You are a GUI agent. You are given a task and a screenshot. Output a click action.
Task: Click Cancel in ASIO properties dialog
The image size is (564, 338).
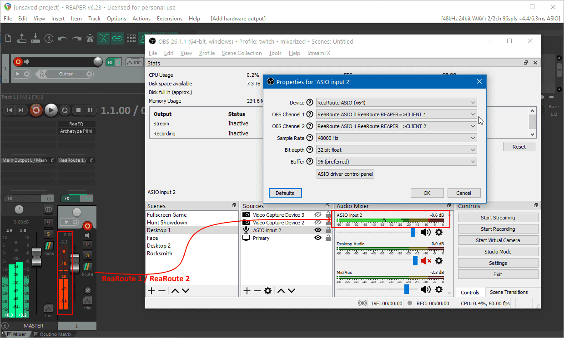464,193
